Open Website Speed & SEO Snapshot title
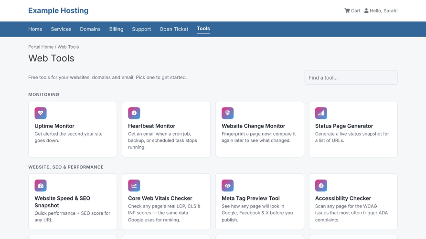426x239 pixels. pos(62,201)
